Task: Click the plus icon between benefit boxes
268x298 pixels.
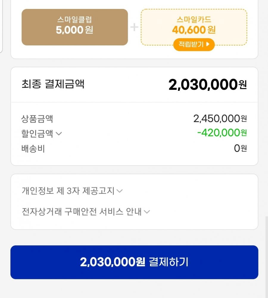Action: tap(134, 27)
